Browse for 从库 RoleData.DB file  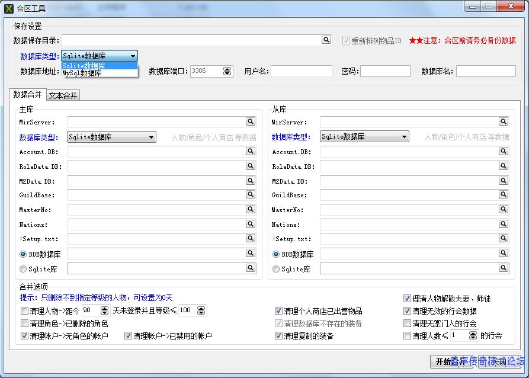click(x=503, y=166)
